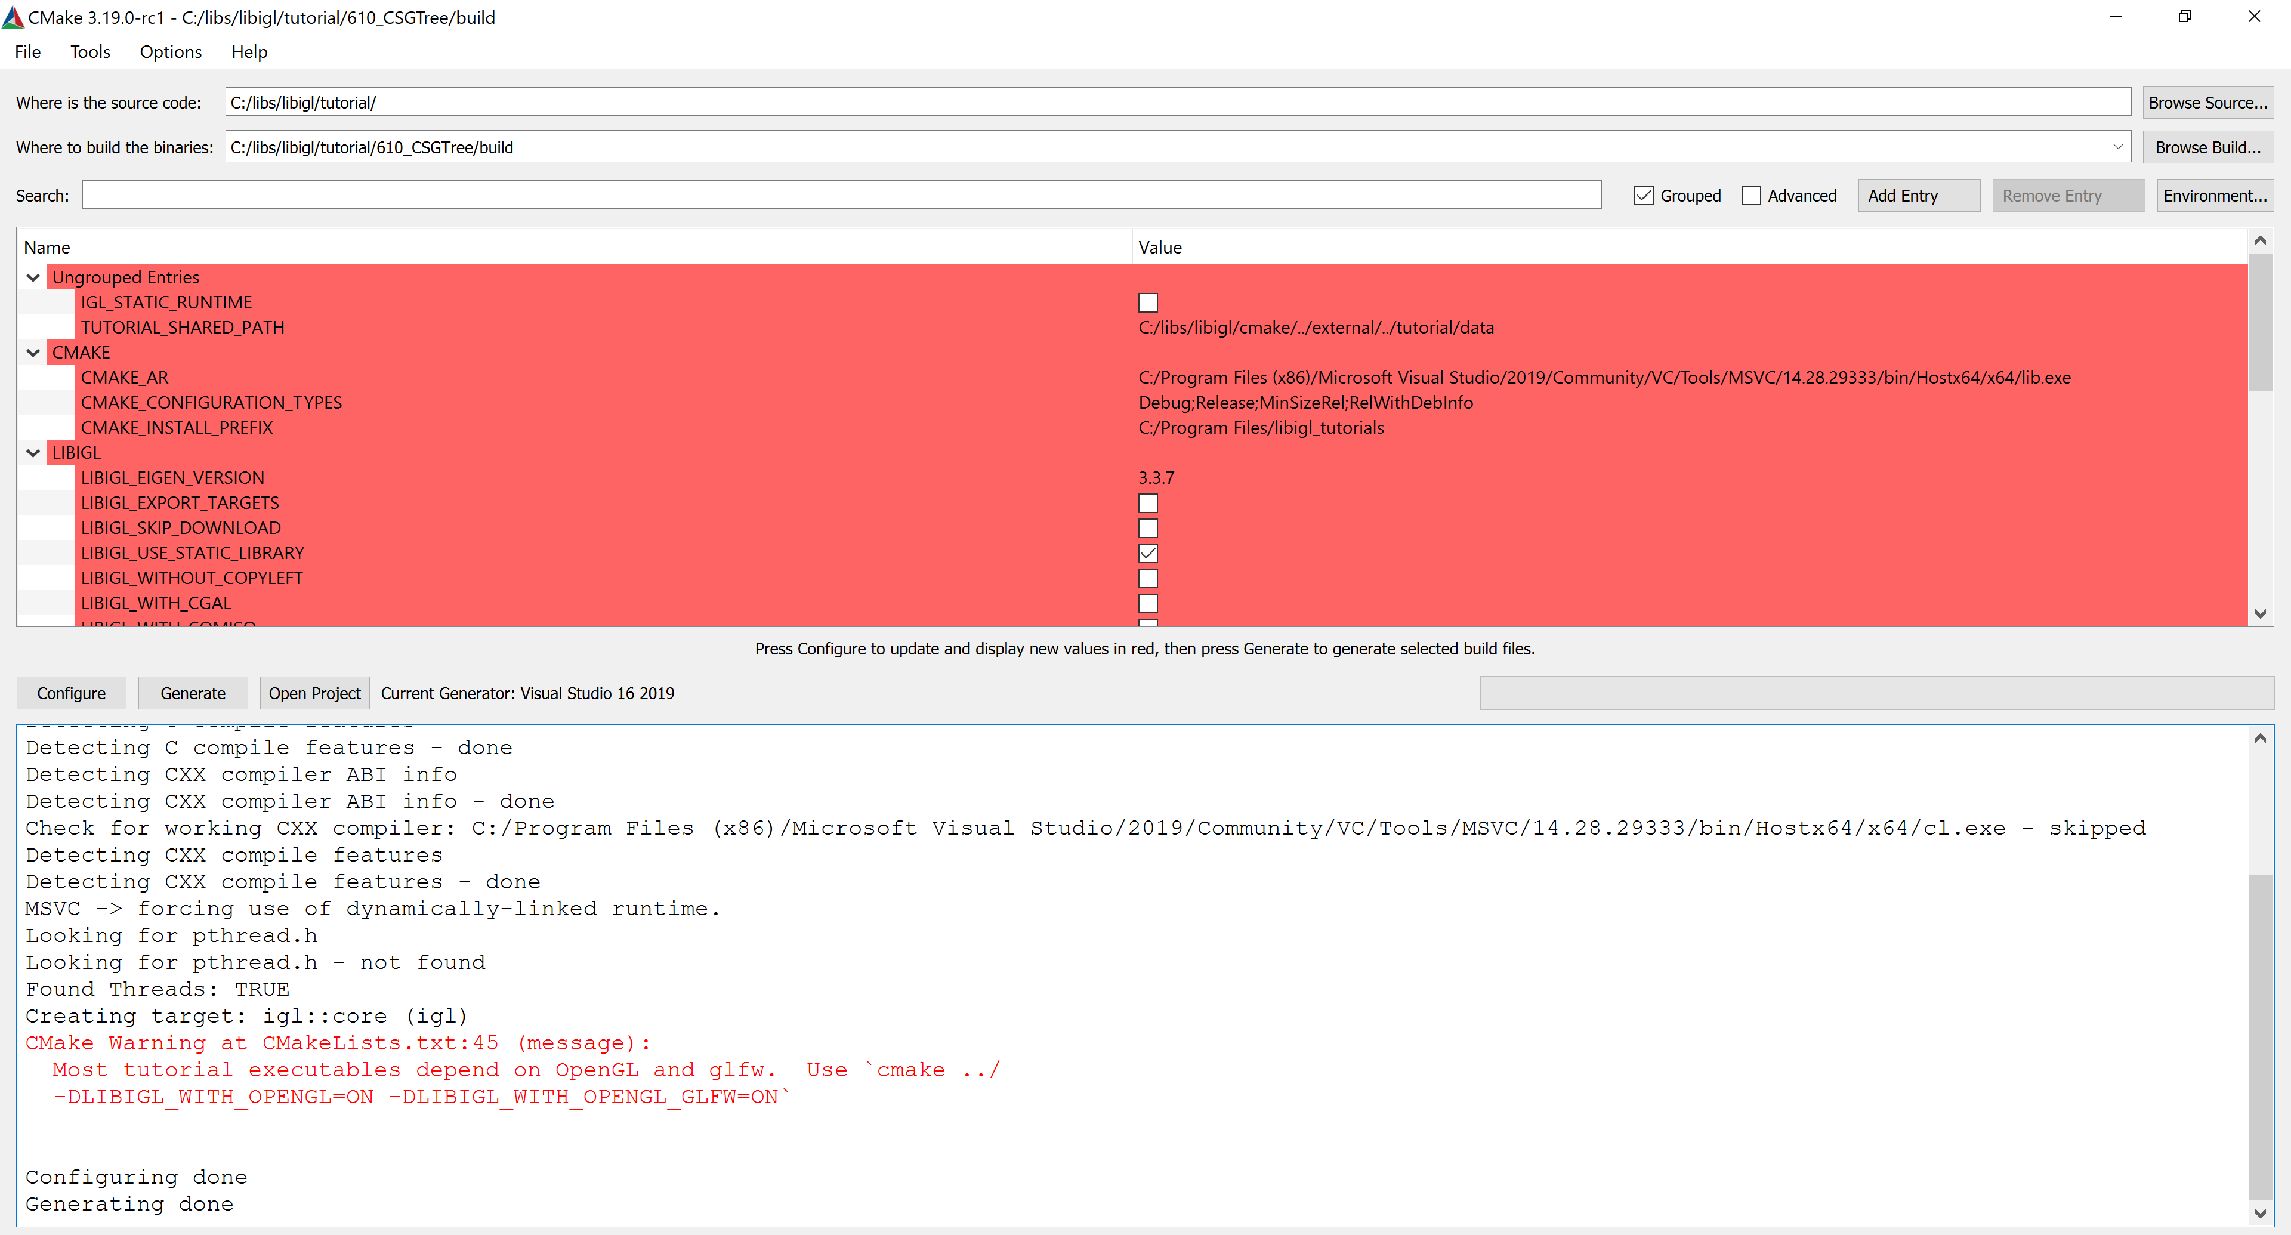Open the Options menu

170,51
